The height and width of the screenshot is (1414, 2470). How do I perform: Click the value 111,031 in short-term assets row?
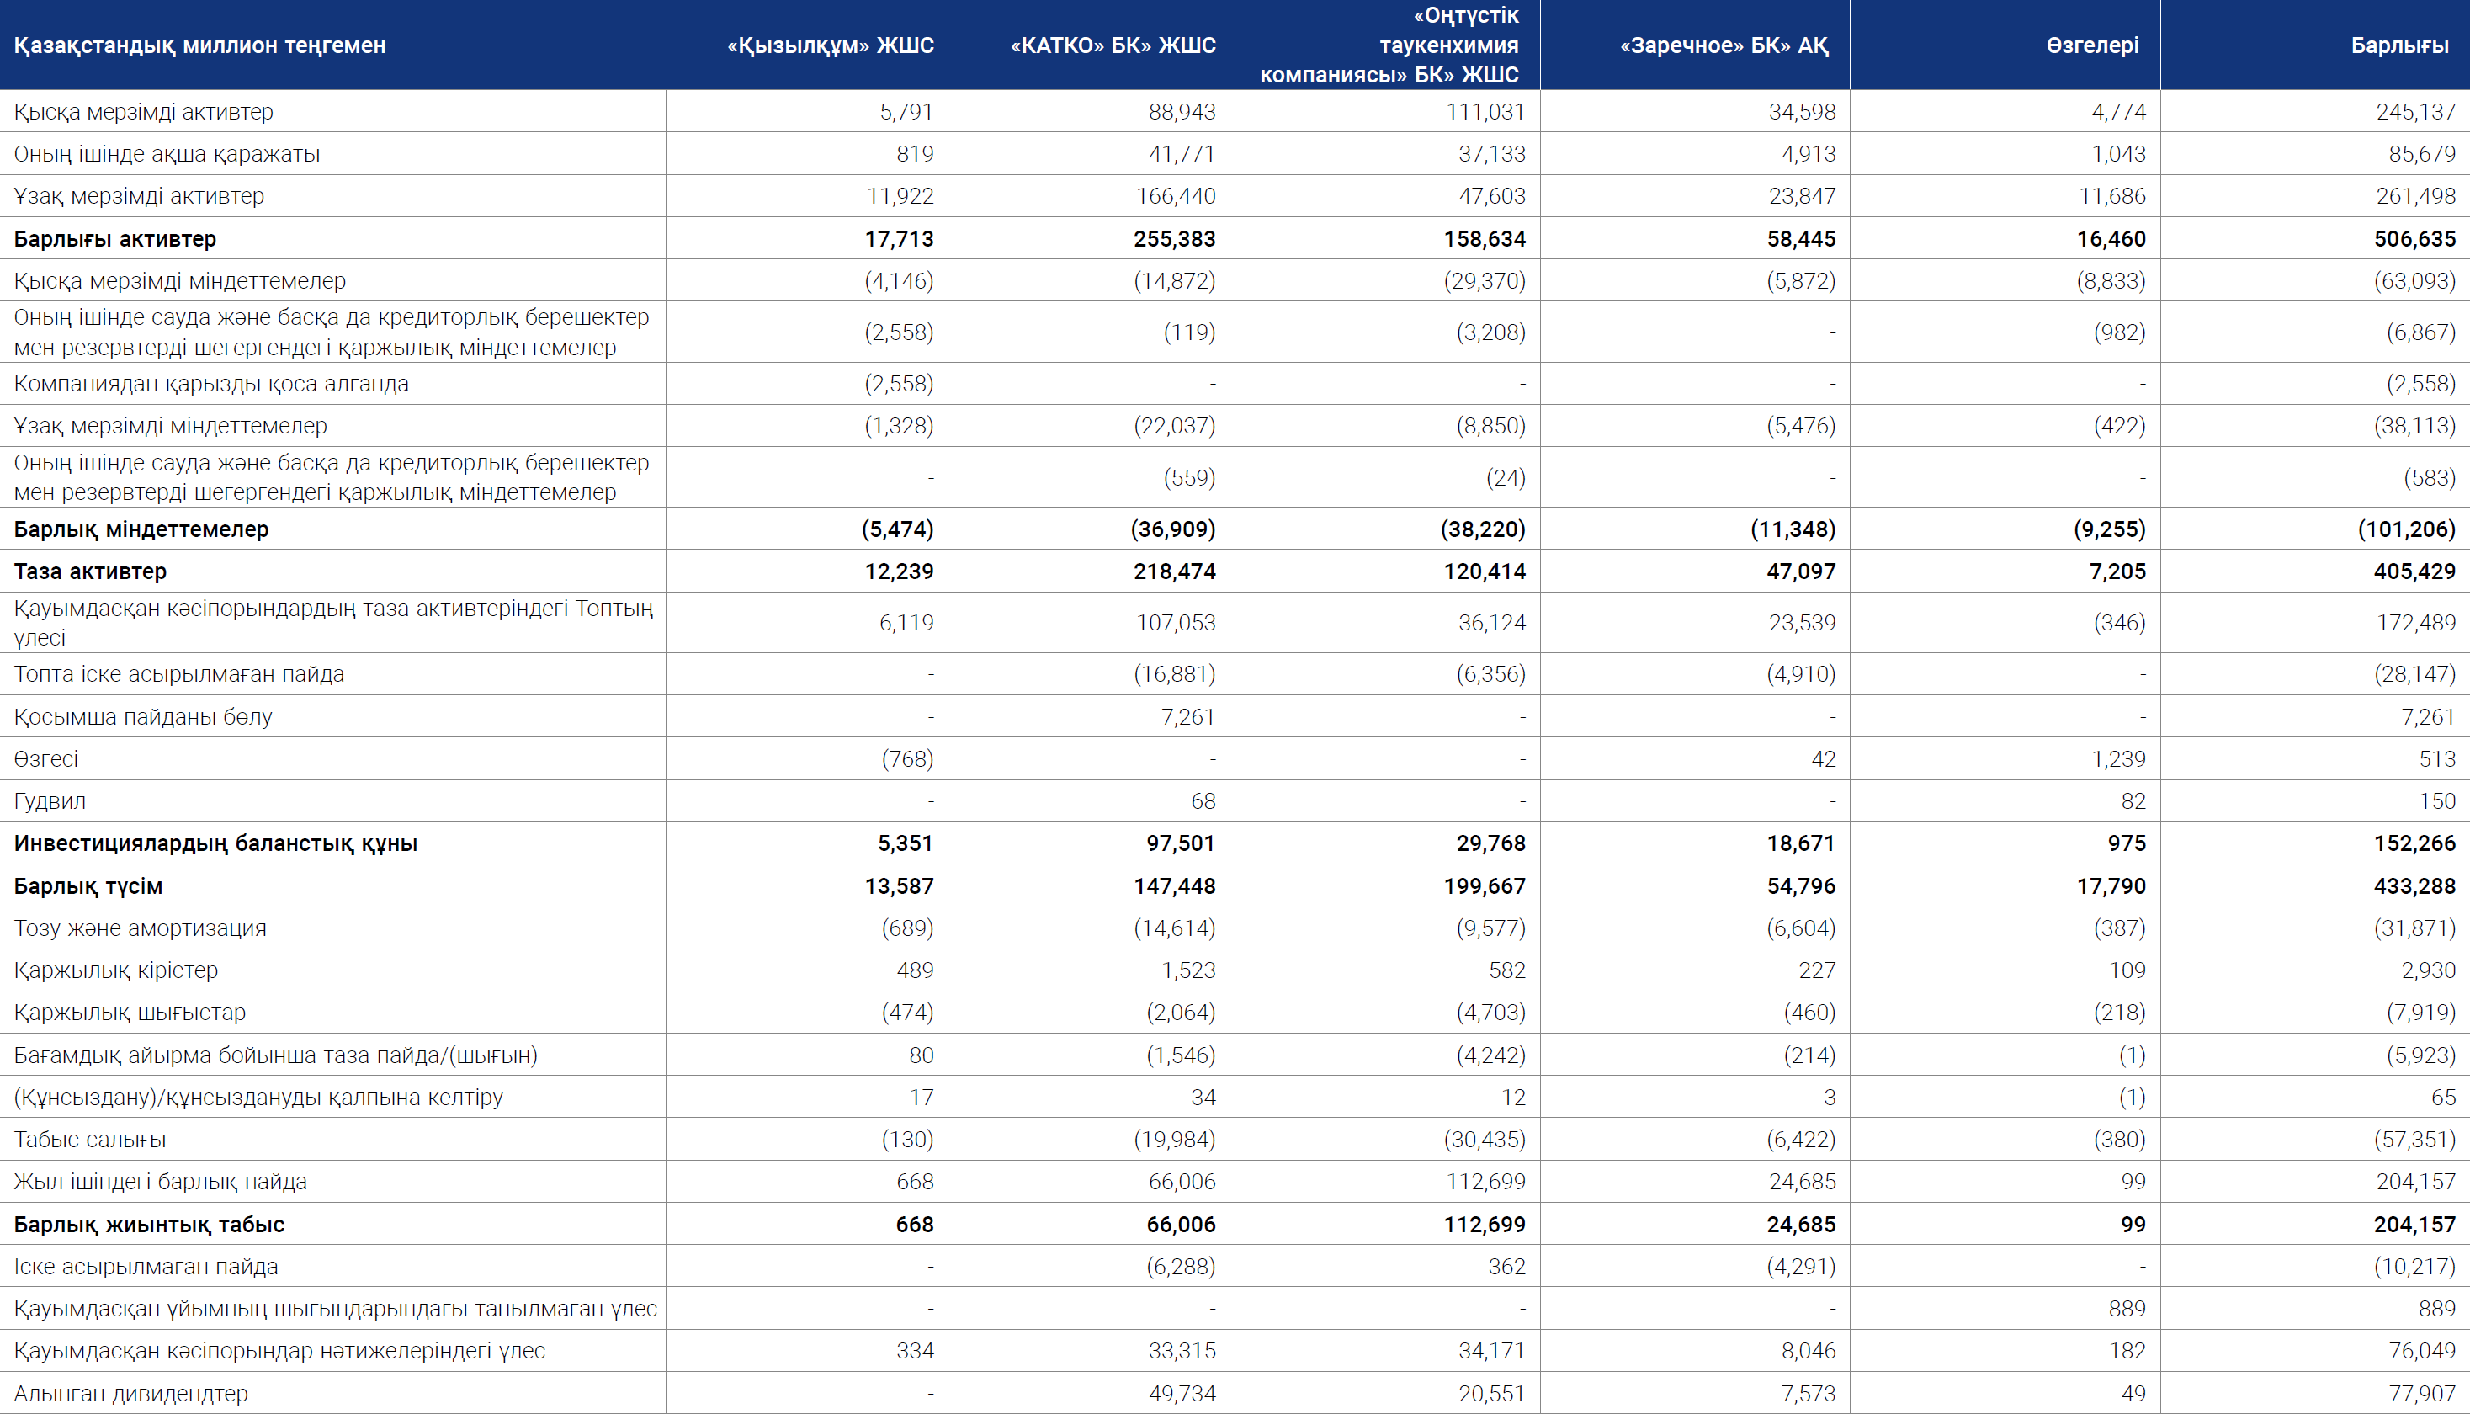point(1485,112)
